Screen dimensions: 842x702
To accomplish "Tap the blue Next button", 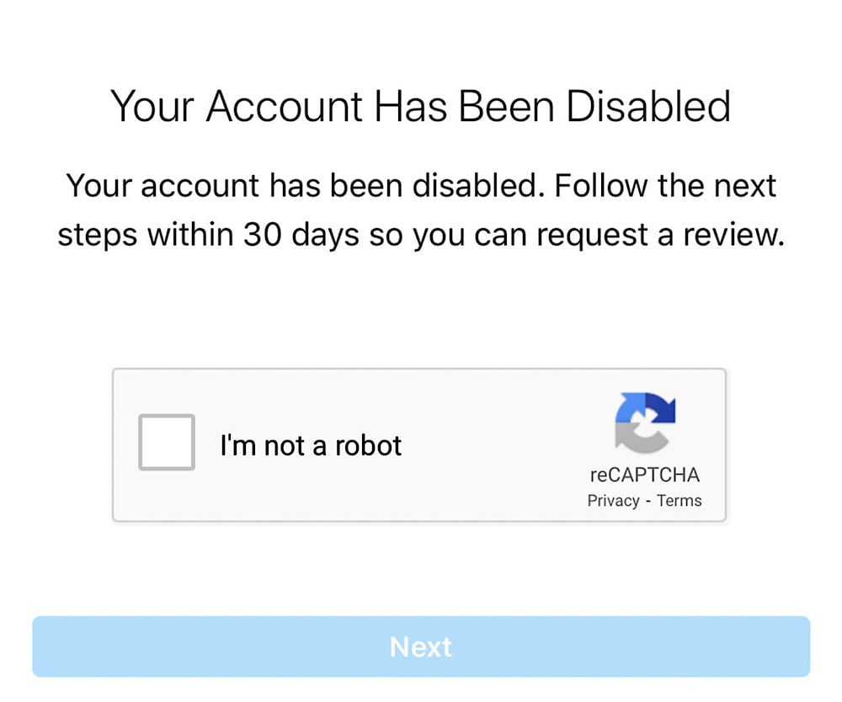I will pos(421,646).
